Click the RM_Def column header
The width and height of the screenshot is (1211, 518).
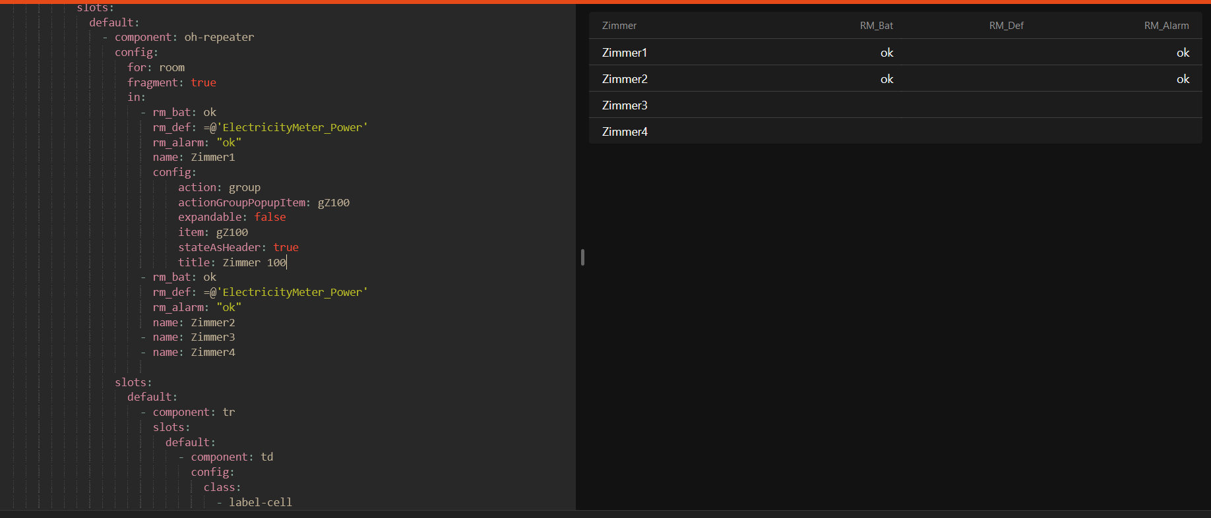point(1006,26)
